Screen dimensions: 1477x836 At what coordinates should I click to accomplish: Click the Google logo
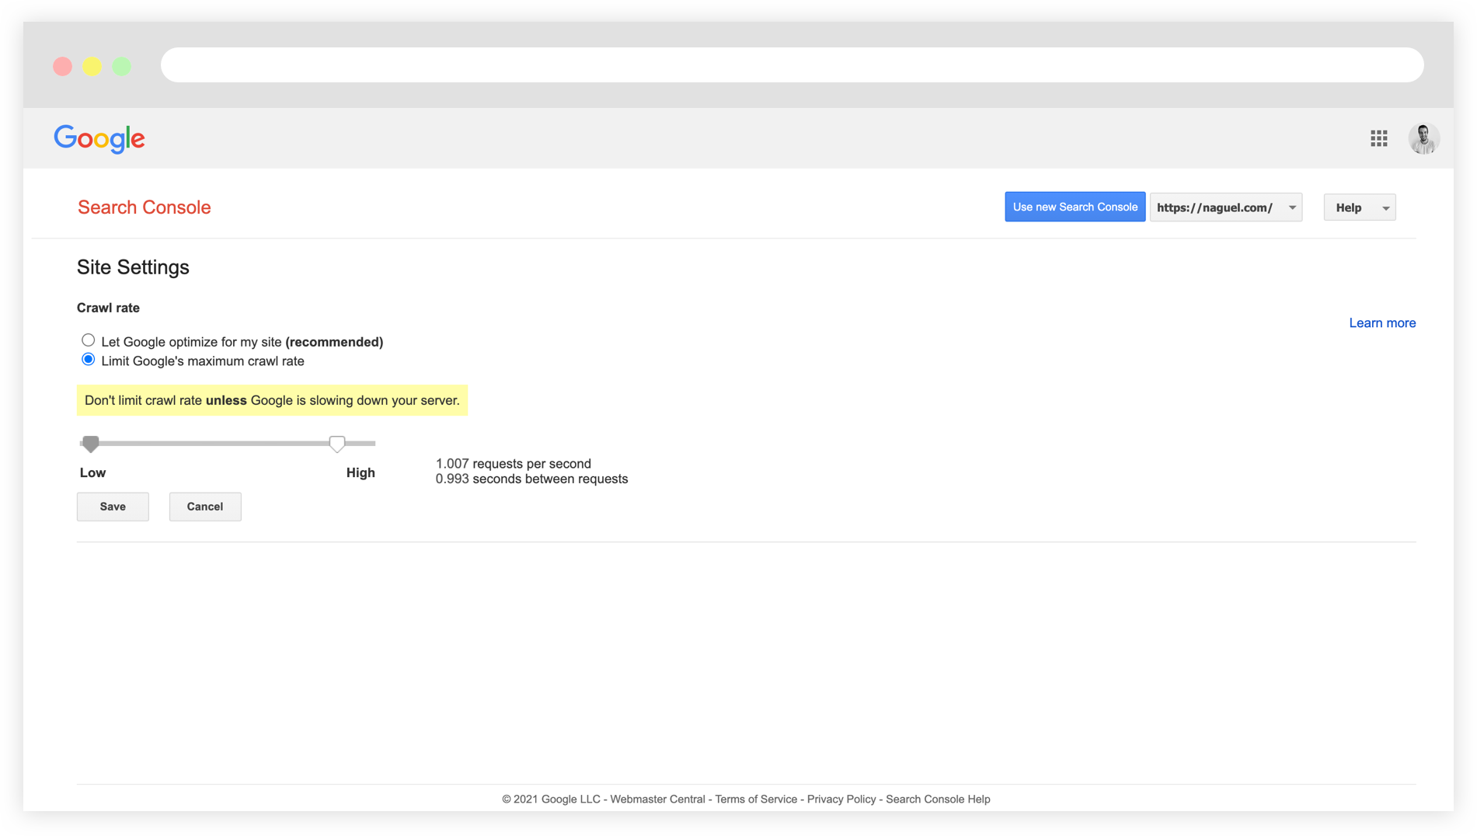coord(99,139)
